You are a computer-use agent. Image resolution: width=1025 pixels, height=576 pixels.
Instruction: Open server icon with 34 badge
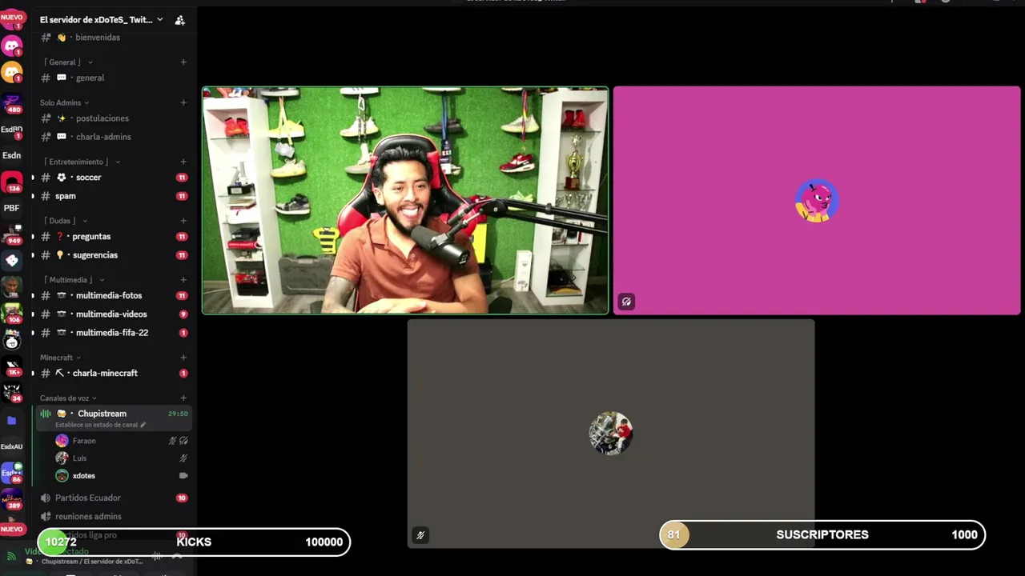(x=12, y=392)
